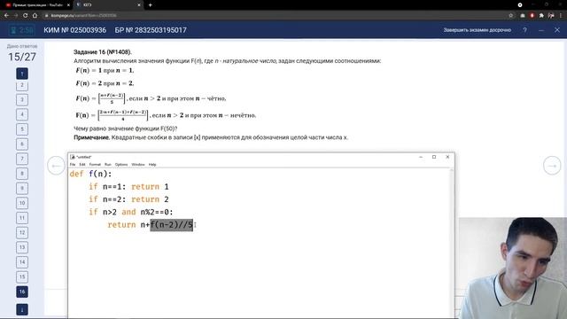Bookmark page with star icon
Viewport: 567px width, 319px height.
[x=510, y=16]
